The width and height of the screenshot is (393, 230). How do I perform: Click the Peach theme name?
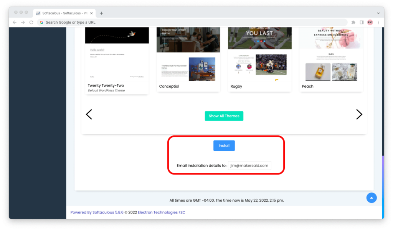click(307, 86)
